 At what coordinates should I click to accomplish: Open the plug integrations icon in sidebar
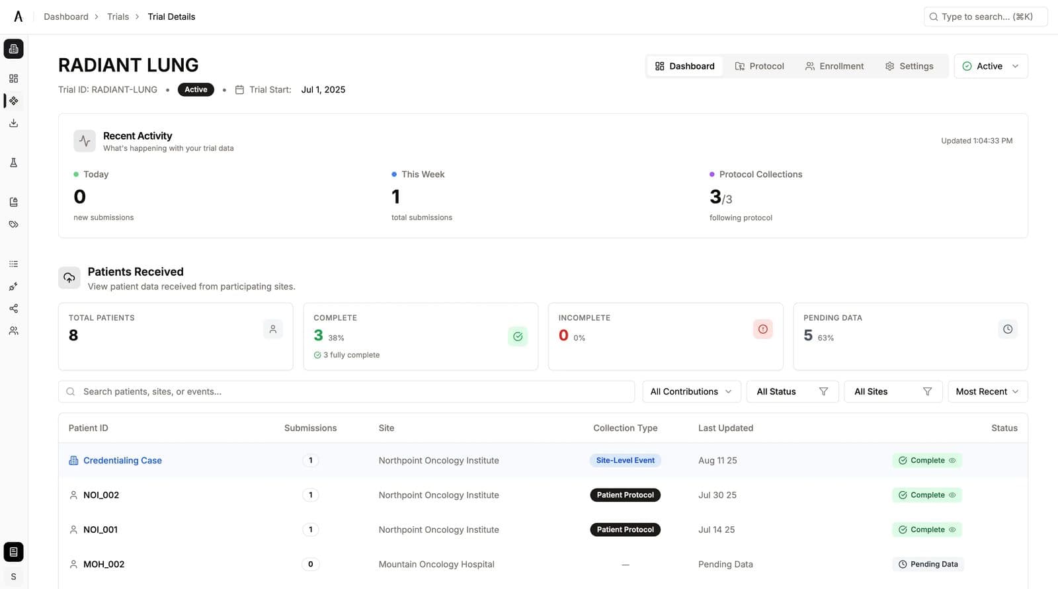pos(13,286)
